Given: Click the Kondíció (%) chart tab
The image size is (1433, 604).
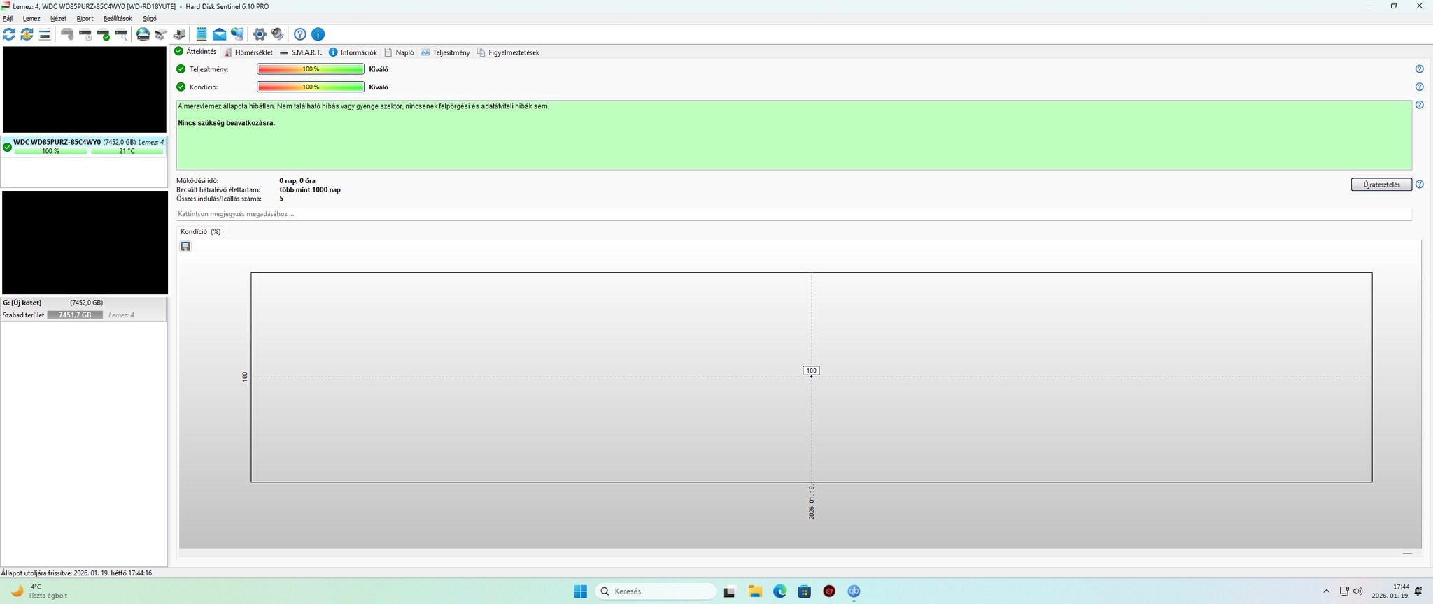Looking at the screenshot, I should [x=201, y=231].
